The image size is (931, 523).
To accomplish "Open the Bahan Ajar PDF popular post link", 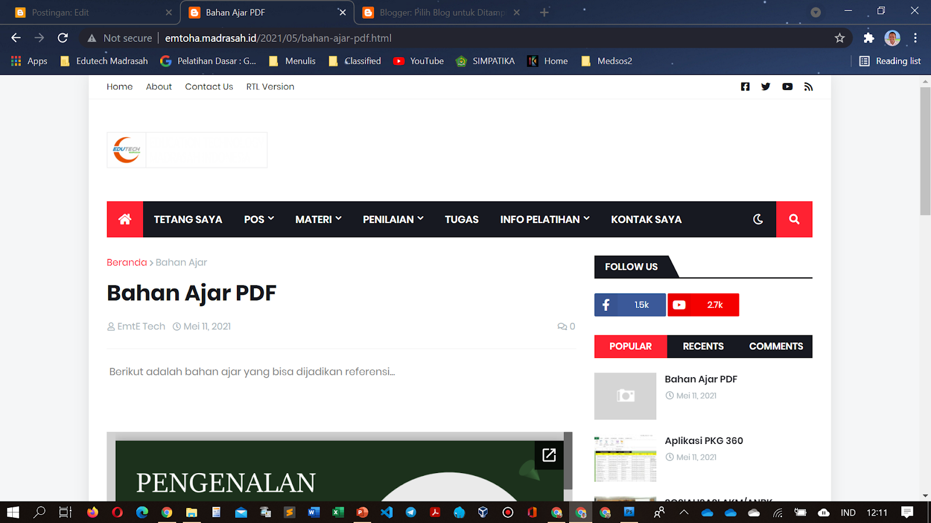I will (x=701, y=379).
